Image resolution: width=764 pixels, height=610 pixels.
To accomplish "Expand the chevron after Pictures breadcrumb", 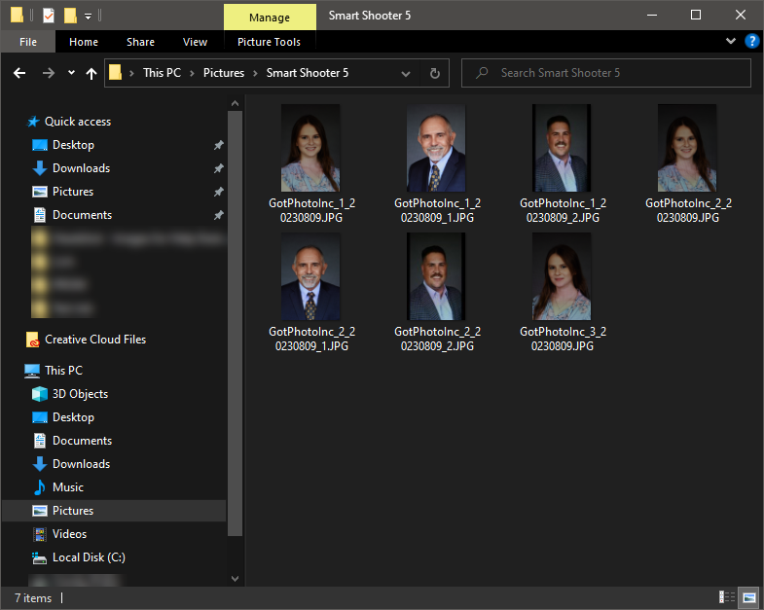I will pos(255,74).
